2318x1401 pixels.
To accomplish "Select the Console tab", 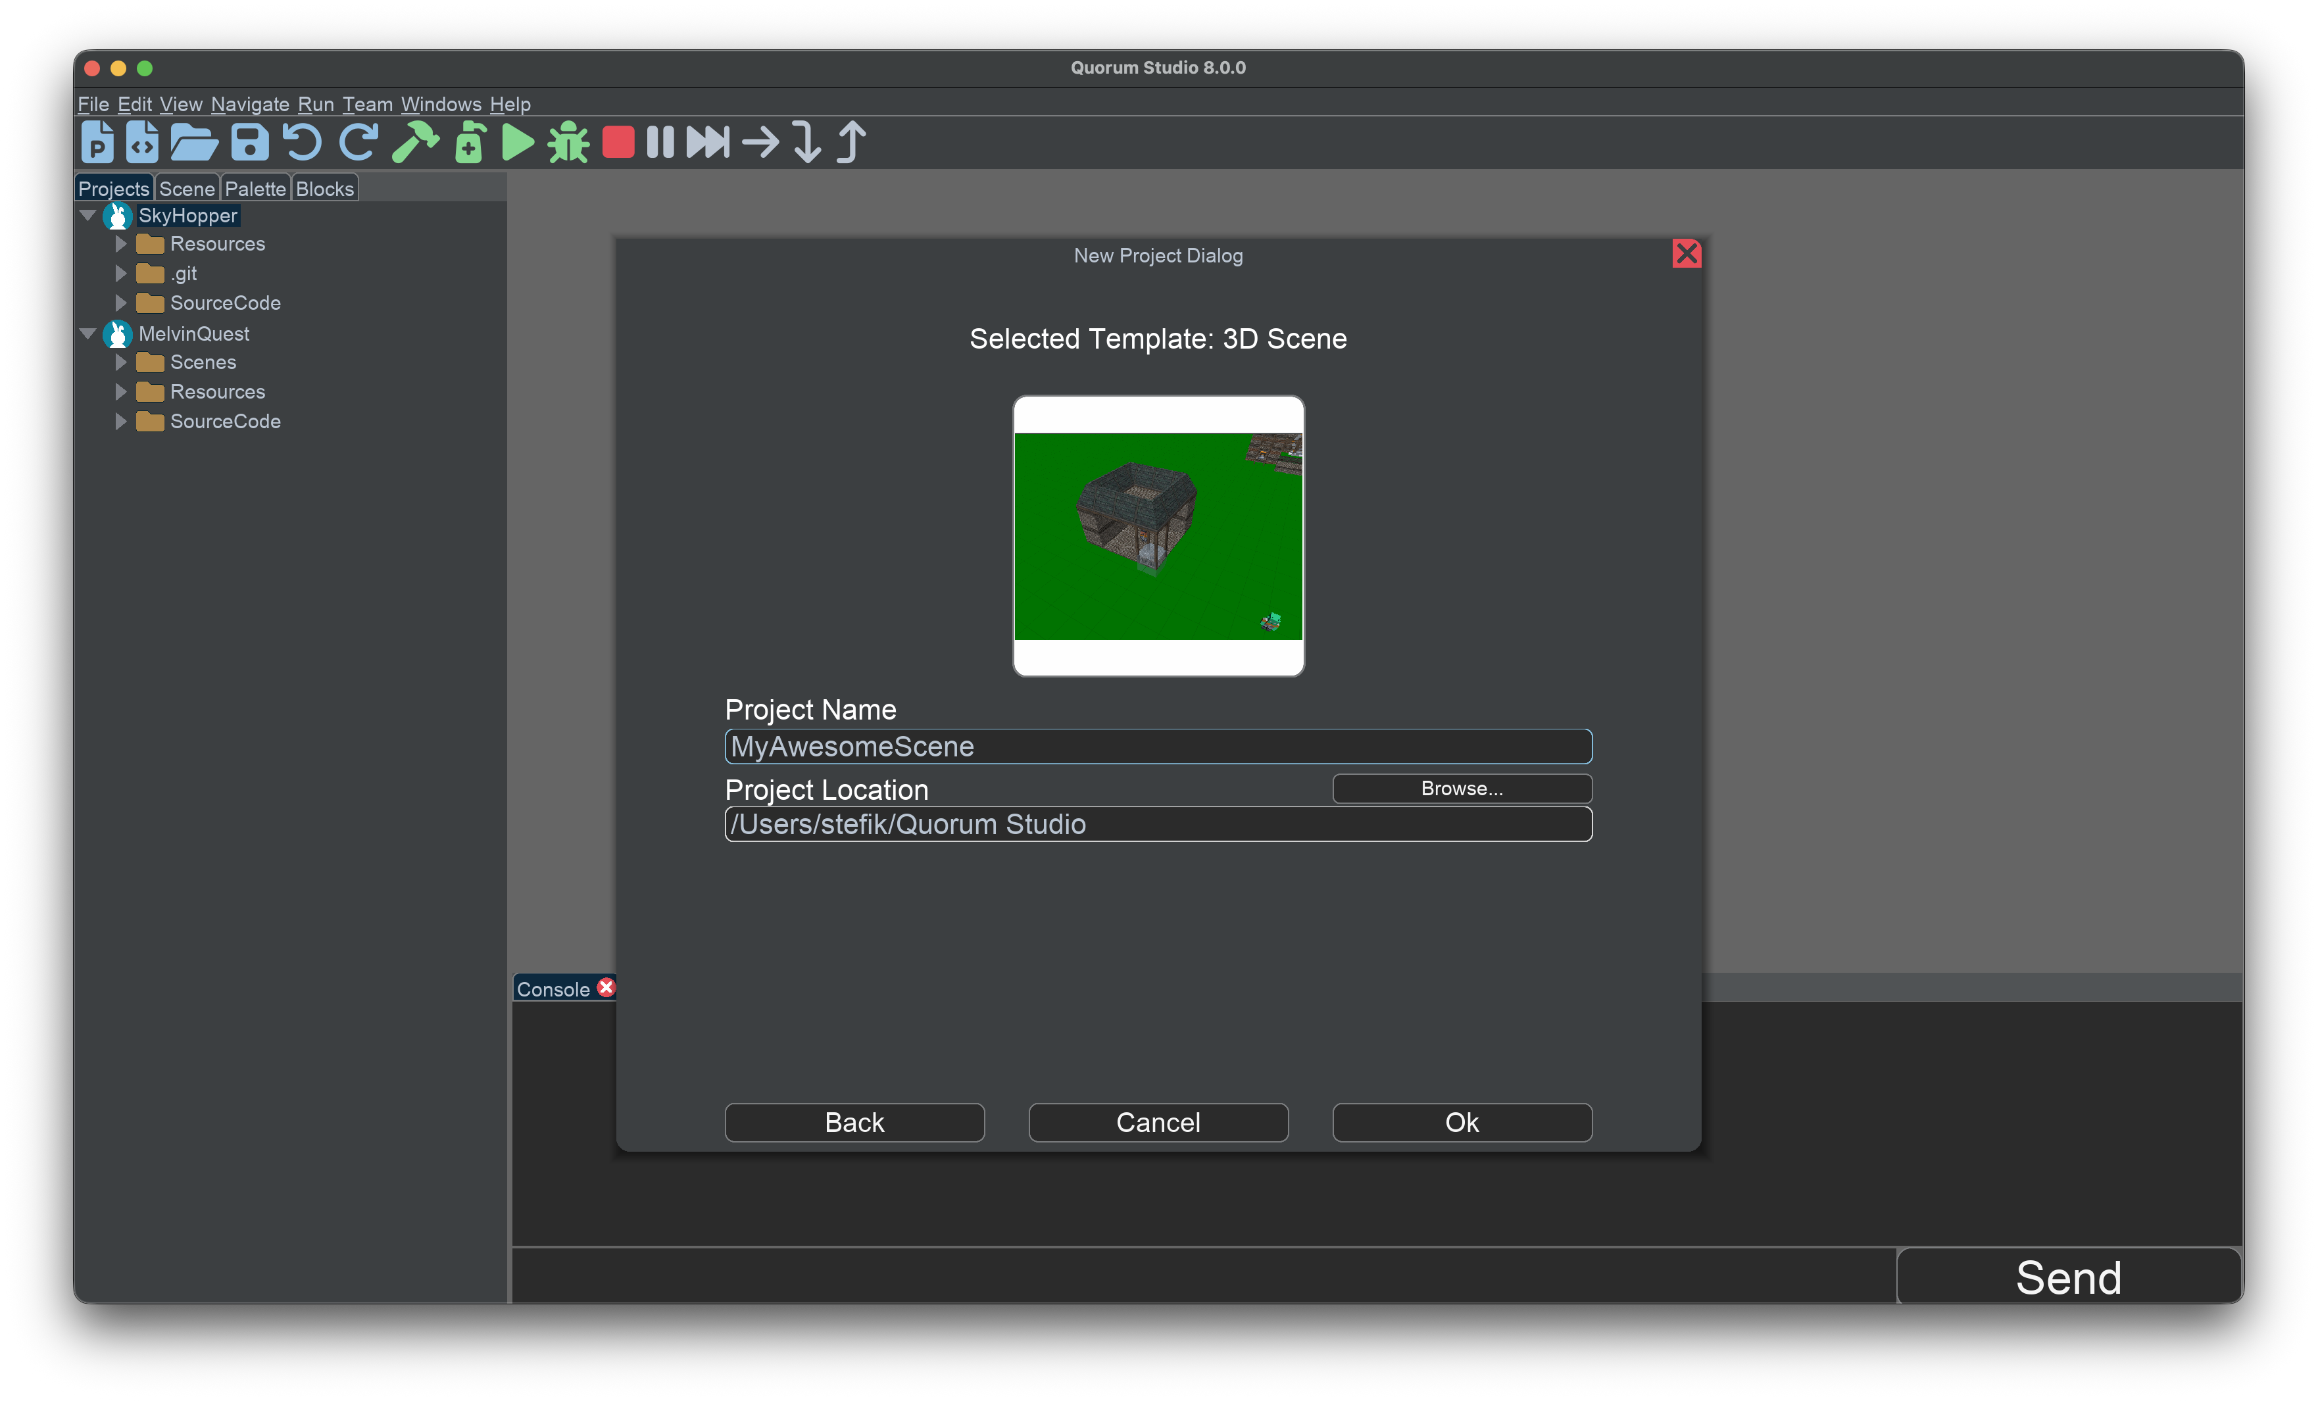I will (553, 989).
